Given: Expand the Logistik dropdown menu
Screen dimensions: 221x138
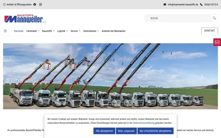Looking at the screenshot, I should pyautogui.click(x=63, y=31).
